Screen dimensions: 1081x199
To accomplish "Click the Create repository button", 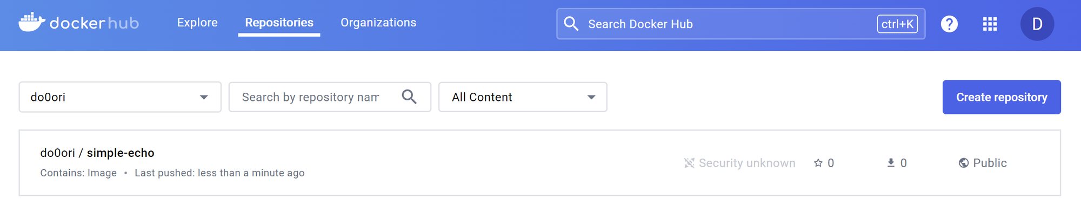I will (x=1002, y=97).
